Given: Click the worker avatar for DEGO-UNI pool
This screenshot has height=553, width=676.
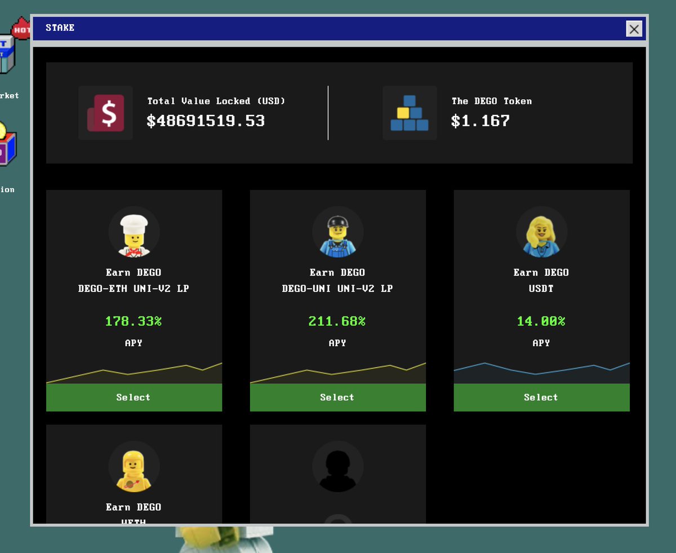Looking at the screenshot, I should (338, 232).
